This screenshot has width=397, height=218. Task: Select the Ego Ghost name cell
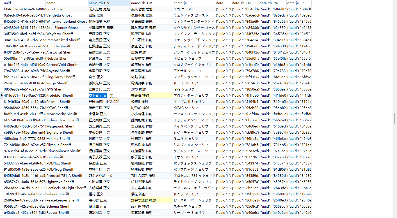(67, 9)
